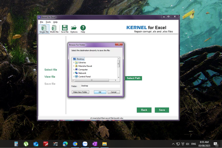Image resolution: width=222 pixels, height=148 pixels.
Task: Open the Calculator taskbar icon
Action: [x=16, y=144]
